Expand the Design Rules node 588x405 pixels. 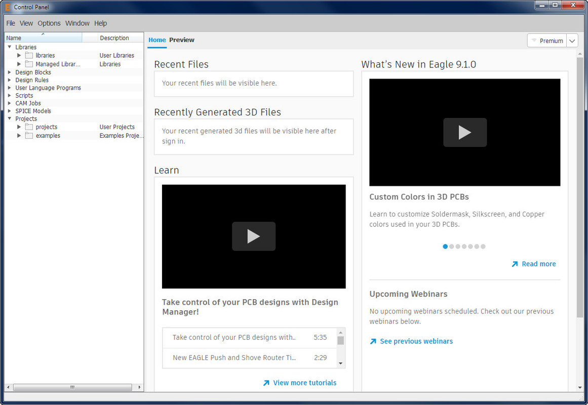10,80
